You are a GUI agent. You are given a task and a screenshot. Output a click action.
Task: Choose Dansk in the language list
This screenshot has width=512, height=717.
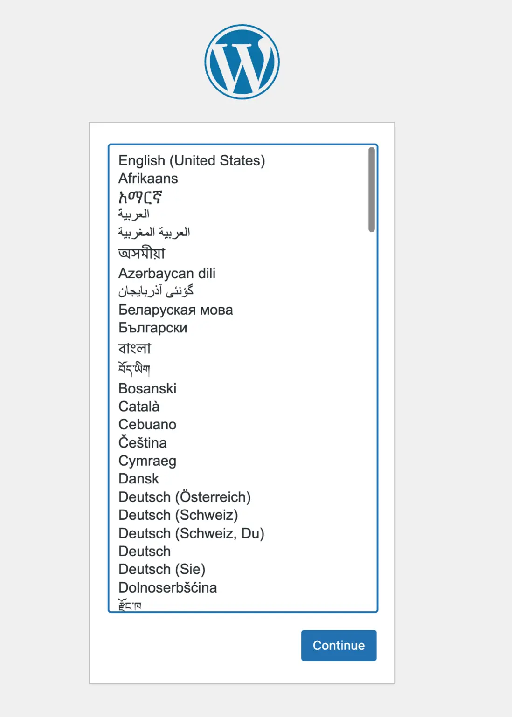tap(139, 479)
